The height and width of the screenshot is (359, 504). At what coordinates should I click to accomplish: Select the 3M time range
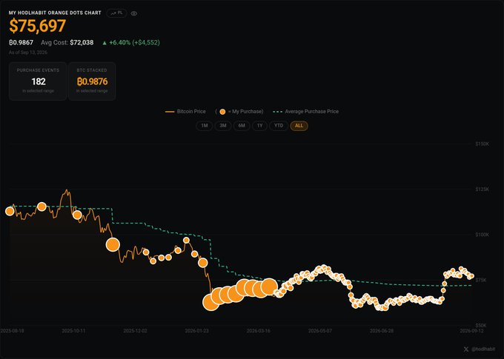[x=223, y=126]
